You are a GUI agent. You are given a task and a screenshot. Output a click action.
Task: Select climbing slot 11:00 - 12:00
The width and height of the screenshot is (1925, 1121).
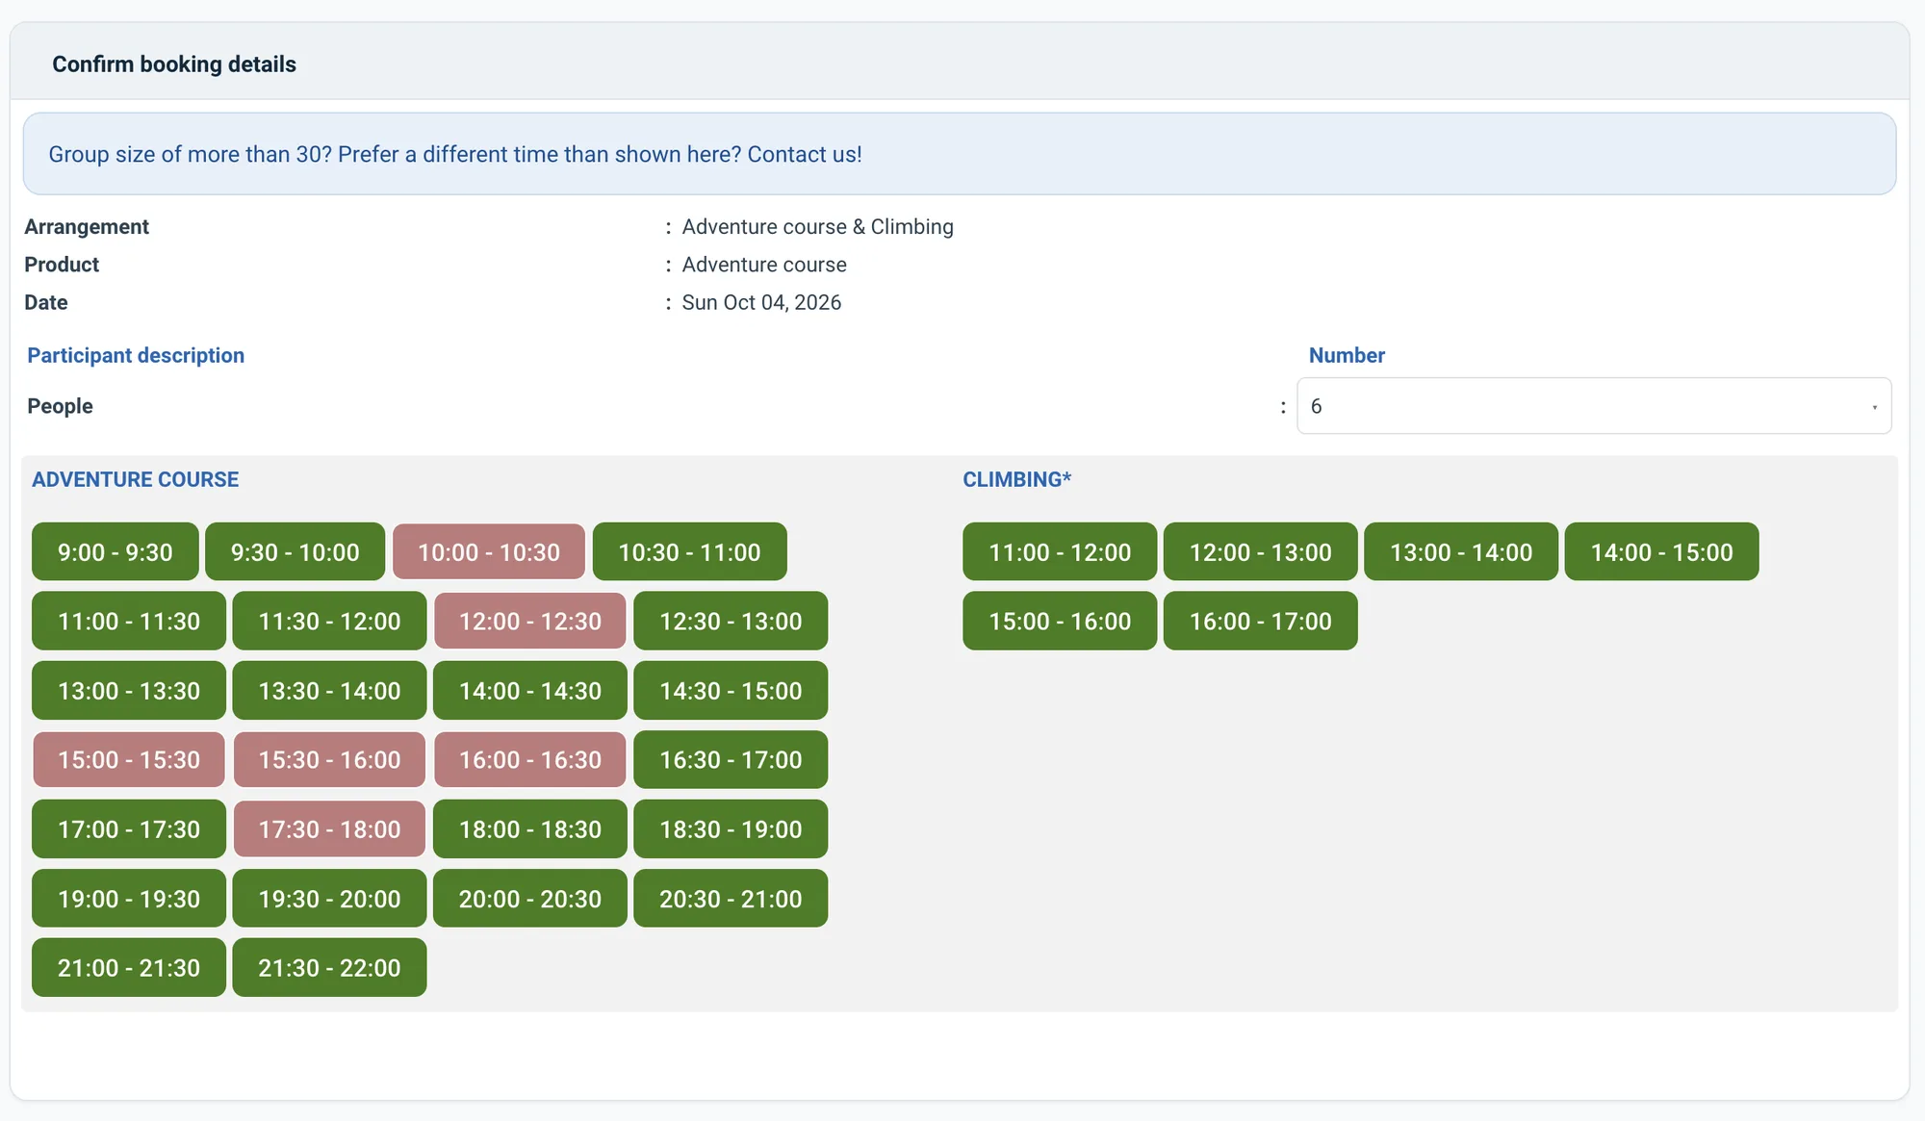pos(1060,552)
